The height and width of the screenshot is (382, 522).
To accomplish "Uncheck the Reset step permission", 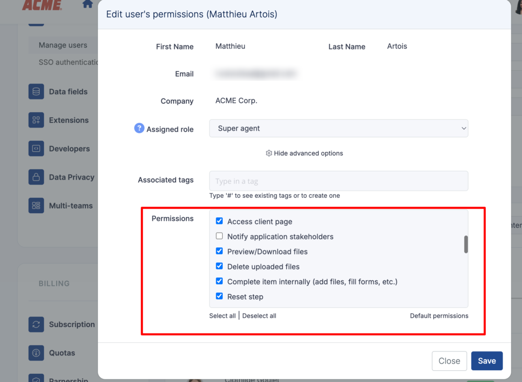I will click(219, 296).
